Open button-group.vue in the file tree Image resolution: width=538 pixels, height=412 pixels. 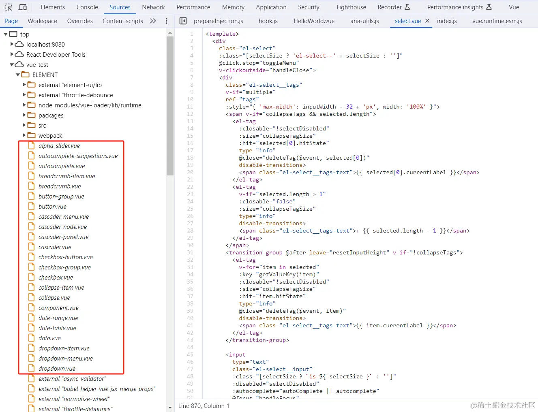(62, 196)
